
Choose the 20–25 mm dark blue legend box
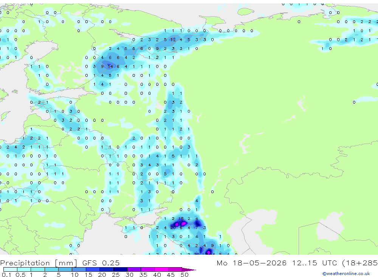coord(107,269)
